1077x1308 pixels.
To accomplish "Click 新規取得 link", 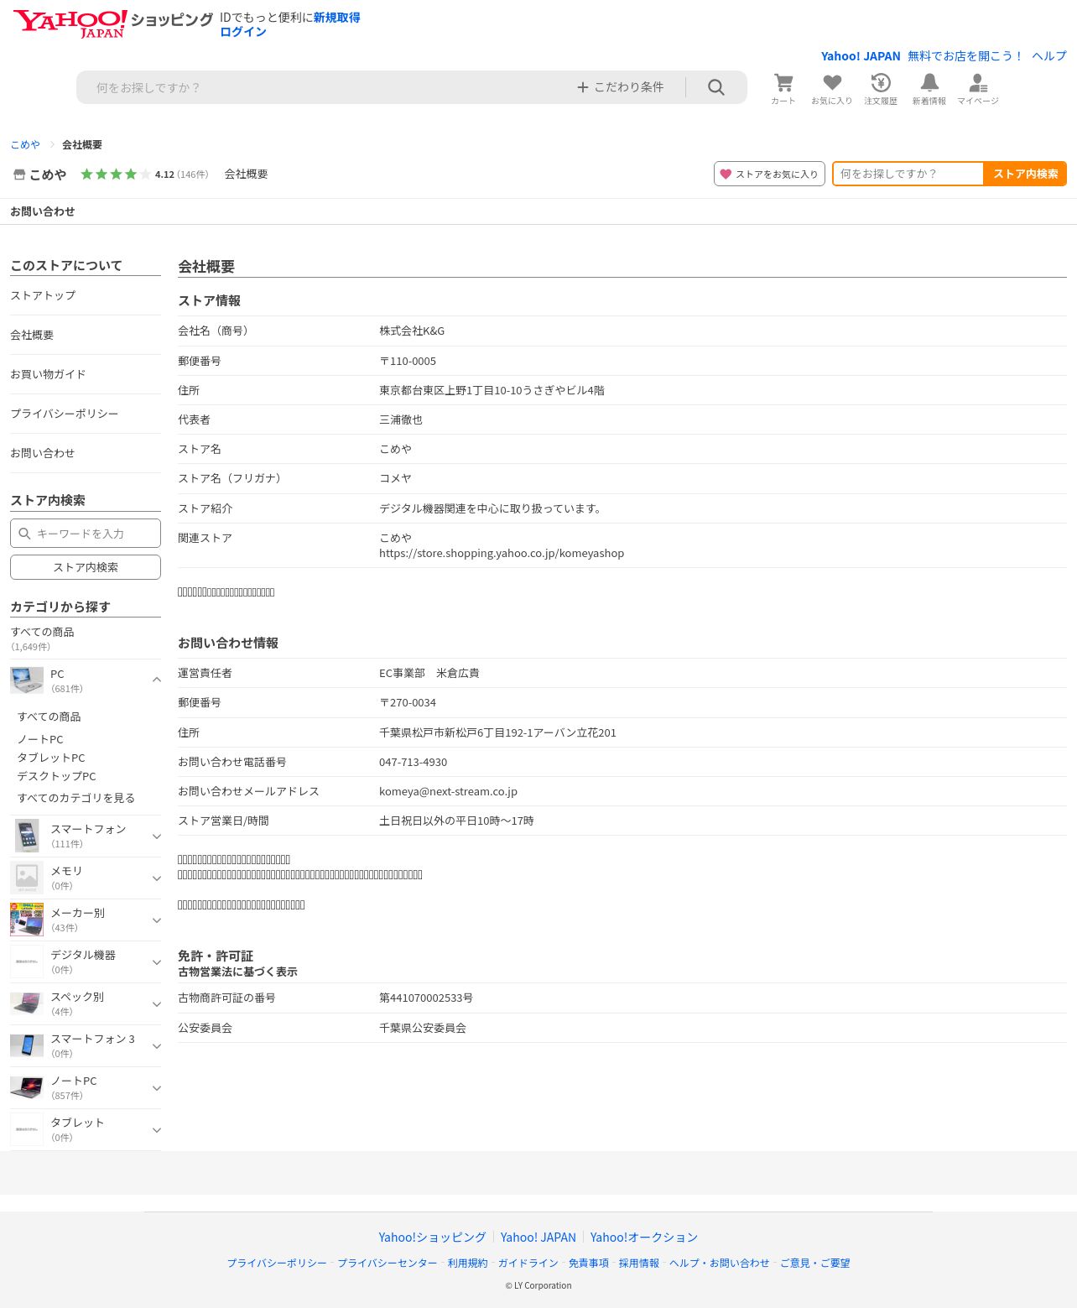I will click(336, 18).
